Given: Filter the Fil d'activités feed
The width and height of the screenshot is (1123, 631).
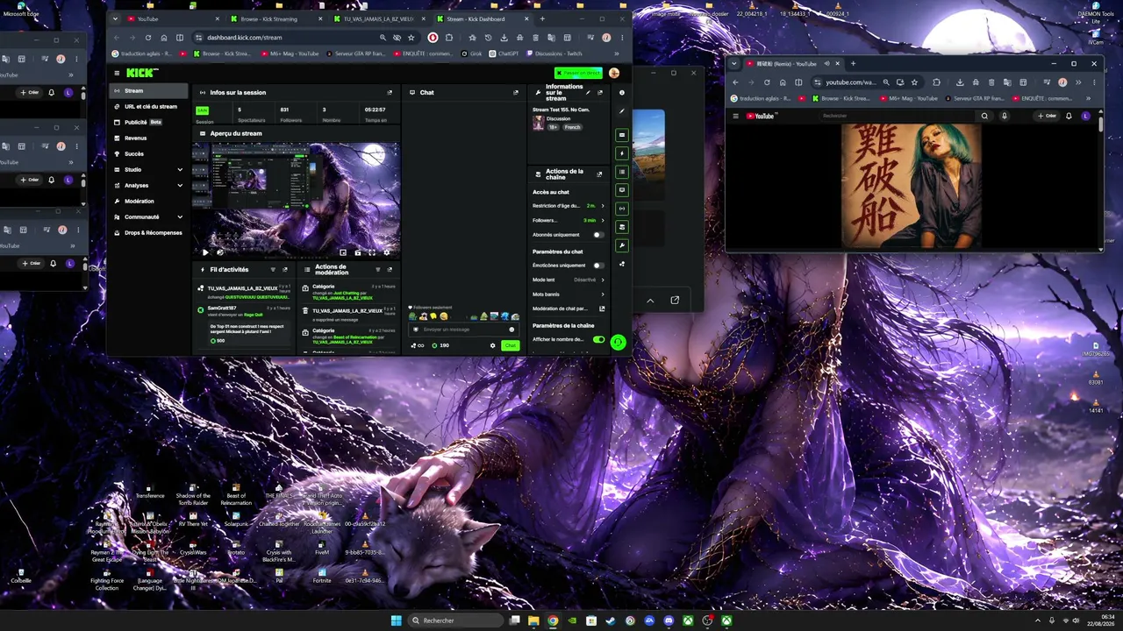Looking at the screenshot, I should click(x=273, y=269).
